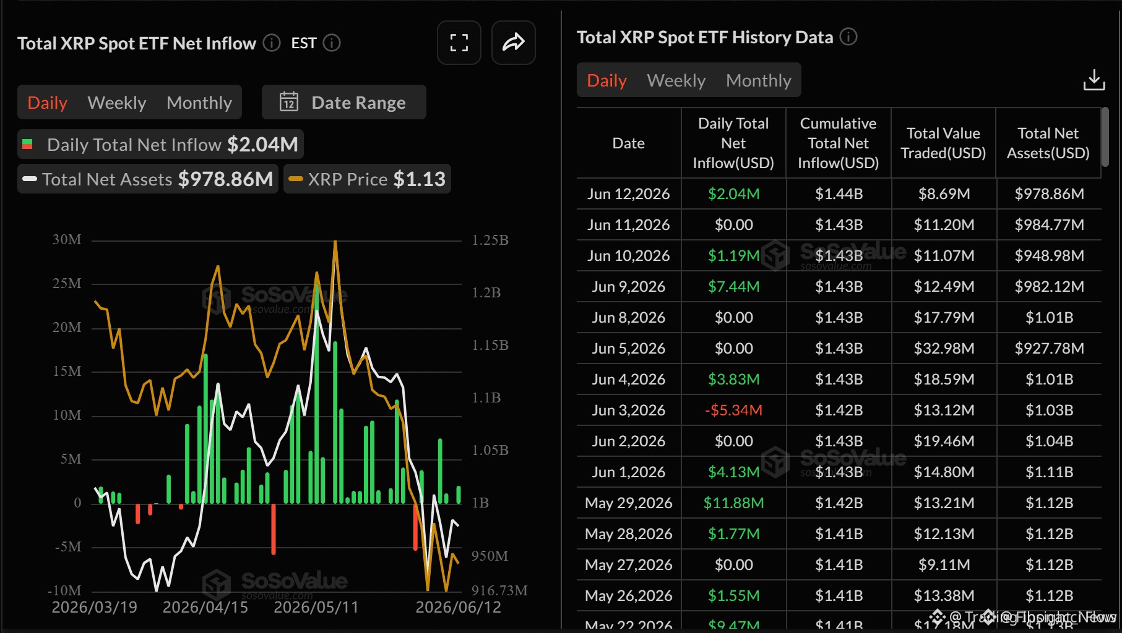Viewport: 1122px width, 633px height.
Task: Switch History Data to Monthly
Action: pyautogui.click(x=759, y=80)
